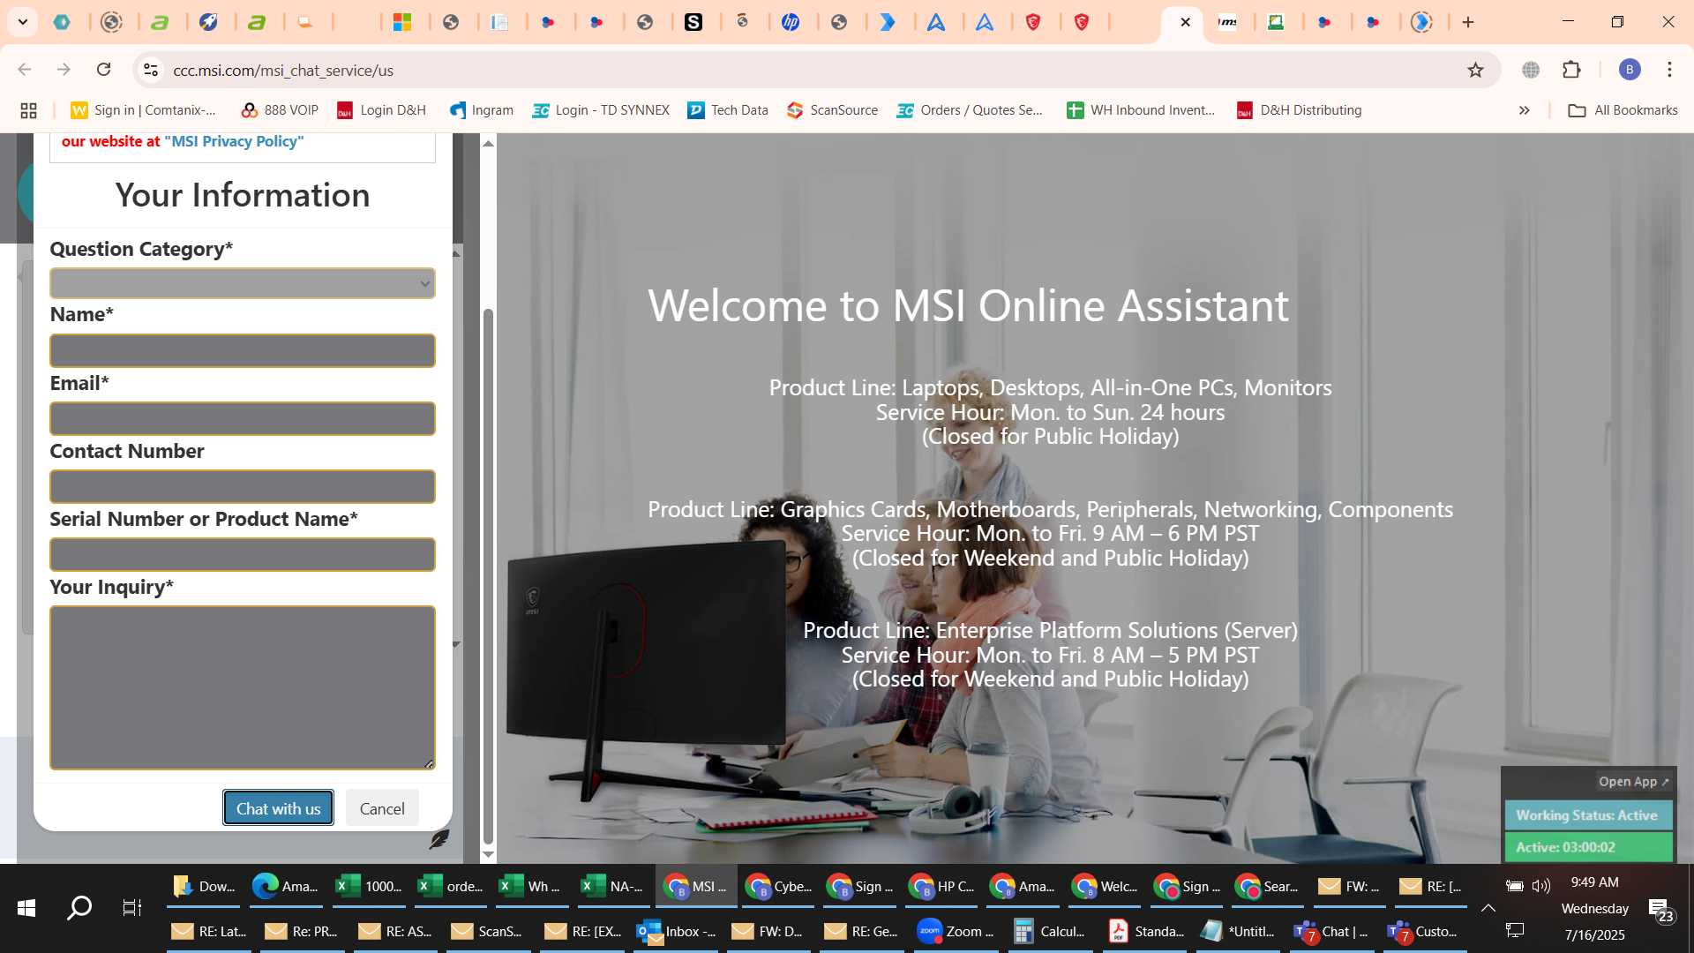Open Windows taskbar search

[79, 908]
